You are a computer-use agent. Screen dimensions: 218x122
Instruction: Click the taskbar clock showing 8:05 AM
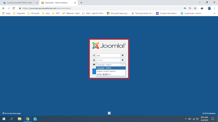pos(204,119)
